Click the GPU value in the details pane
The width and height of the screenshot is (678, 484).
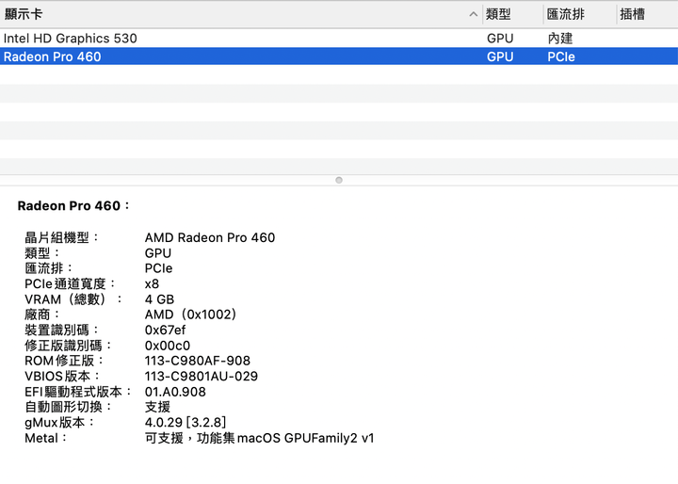[158, 253]
